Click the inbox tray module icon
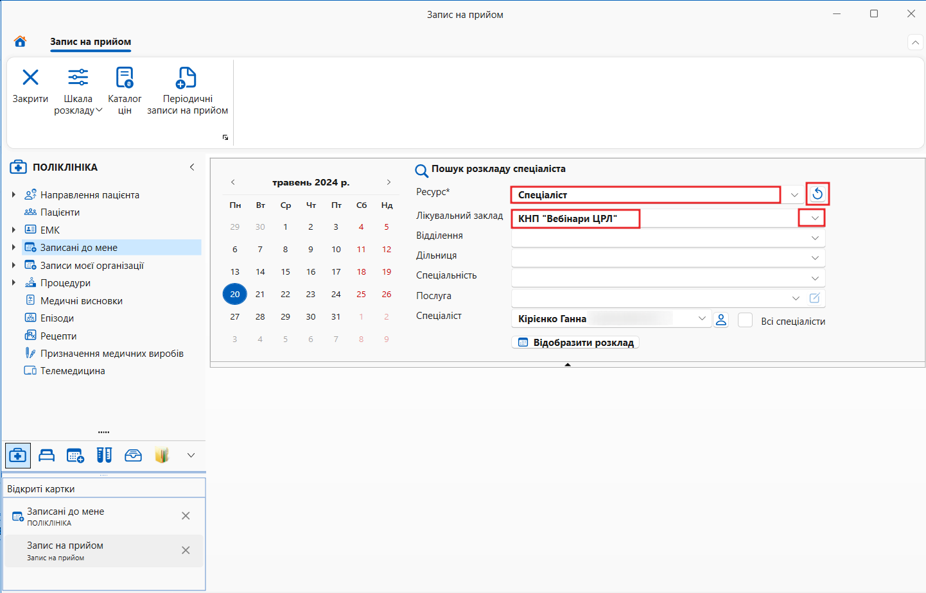 (133, 456)
